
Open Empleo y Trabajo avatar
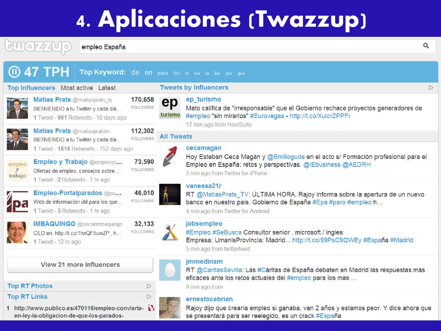[x=17, y=170]
